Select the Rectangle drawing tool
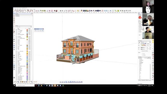The height and width of the screenshot is (94, 167). point(16,11)
